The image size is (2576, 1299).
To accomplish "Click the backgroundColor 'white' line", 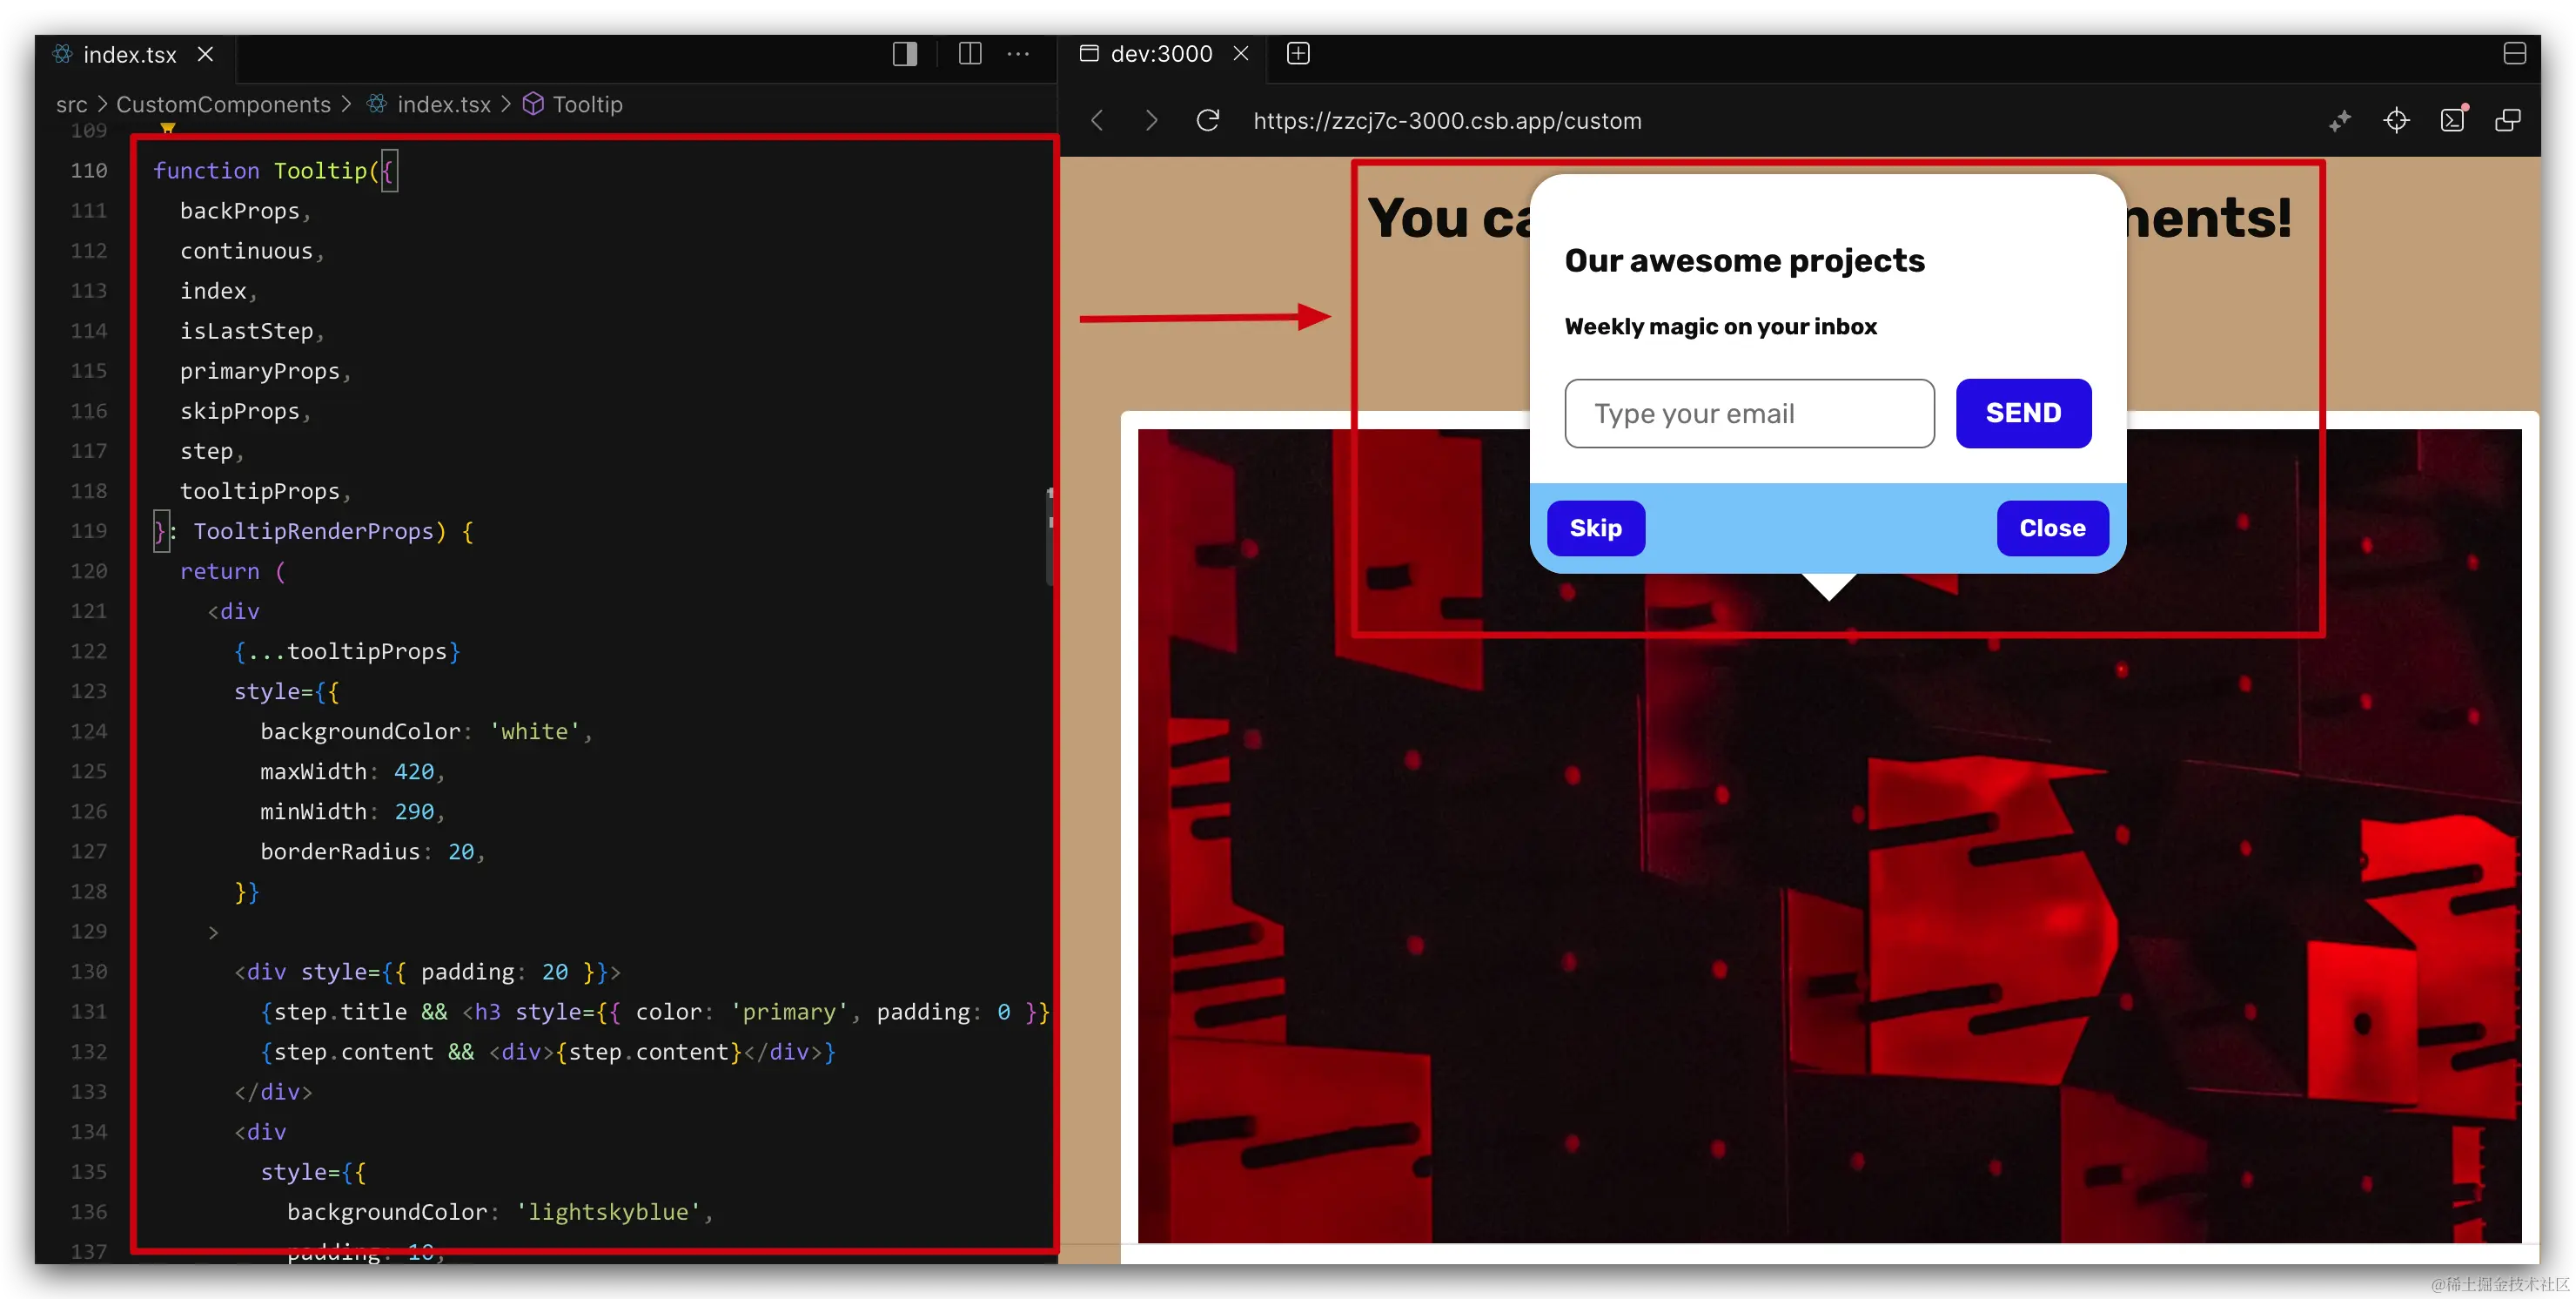I will pos(426,731).
